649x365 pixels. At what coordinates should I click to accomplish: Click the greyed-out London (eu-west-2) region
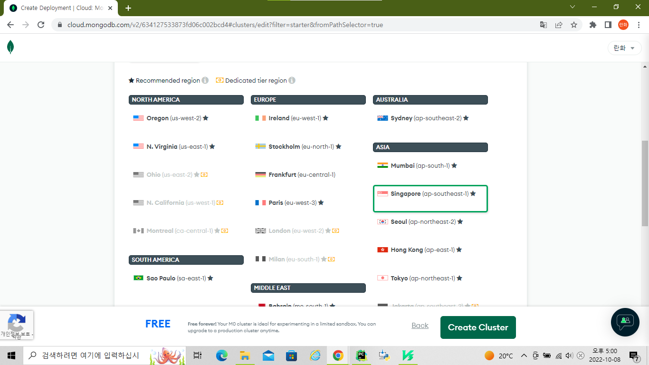pyautogui.click(x=308, y=231)
